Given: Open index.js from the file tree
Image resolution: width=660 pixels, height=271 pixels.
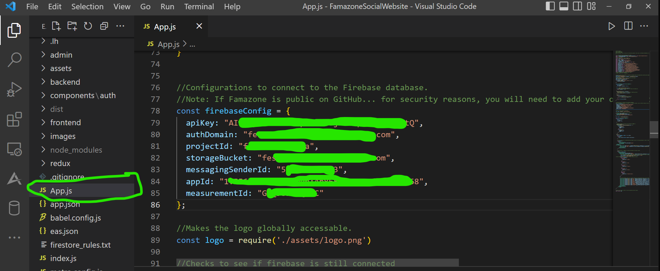Looking at the screenshot, I should point(82,258).
